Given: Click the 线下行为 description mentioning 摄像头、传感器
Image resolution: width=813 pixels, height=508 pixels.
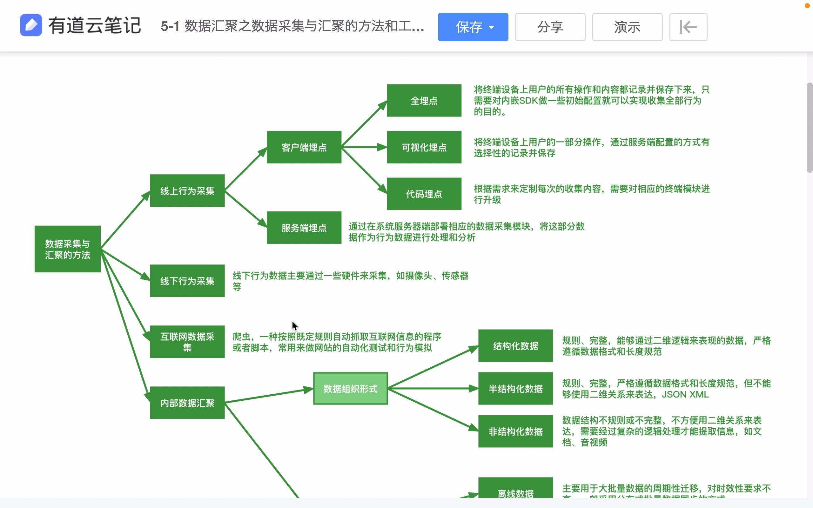Looking at the screenshot, I should point(350,281).
